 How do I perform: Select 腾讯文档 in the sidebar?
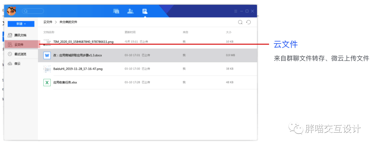[21, 35]
